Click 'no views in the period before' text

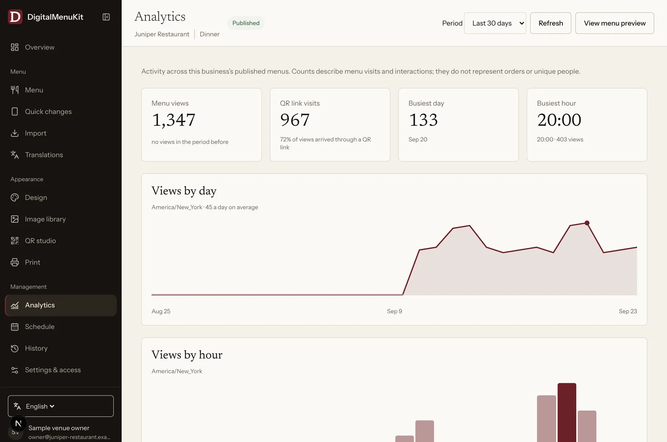[x=190, y=142]
